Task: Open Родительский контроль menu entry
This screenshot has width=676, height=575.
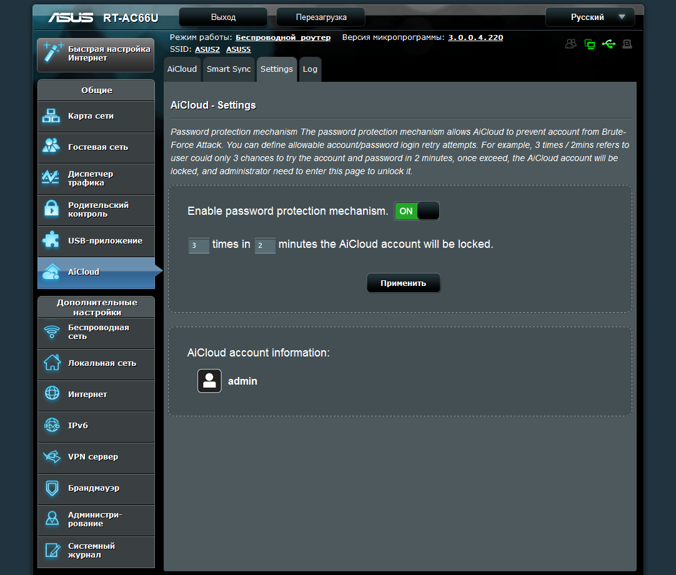Action: (96, 210)
